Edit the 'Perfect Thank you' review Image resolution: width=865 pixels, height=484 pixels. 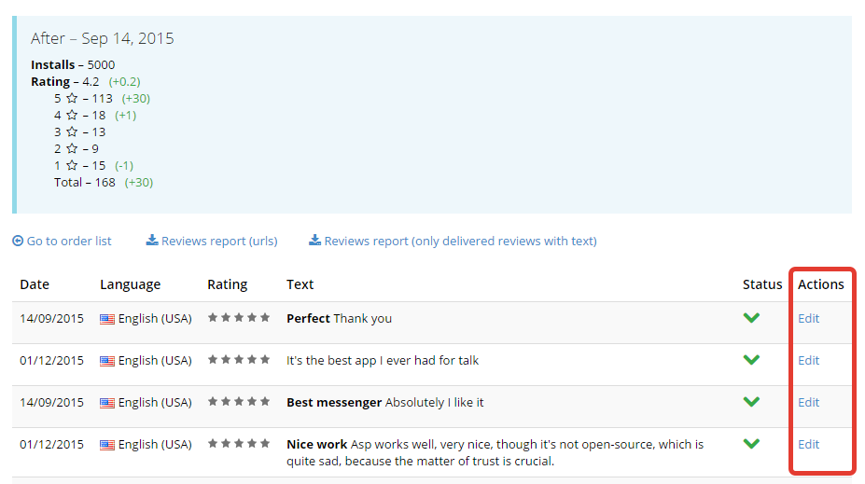click(808, 319)
